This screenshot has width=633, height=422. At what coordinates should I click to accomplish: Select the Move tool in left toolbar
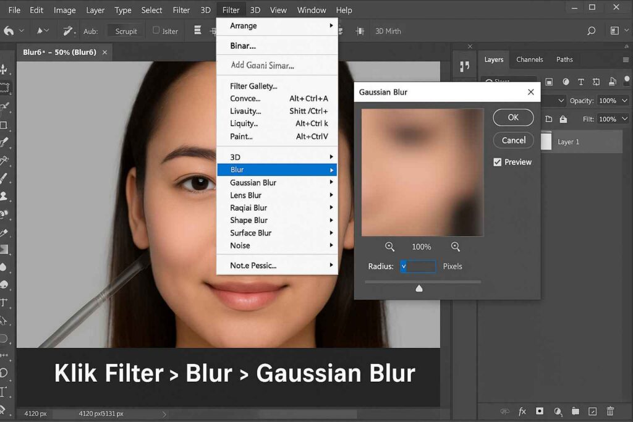click(4, 69)
